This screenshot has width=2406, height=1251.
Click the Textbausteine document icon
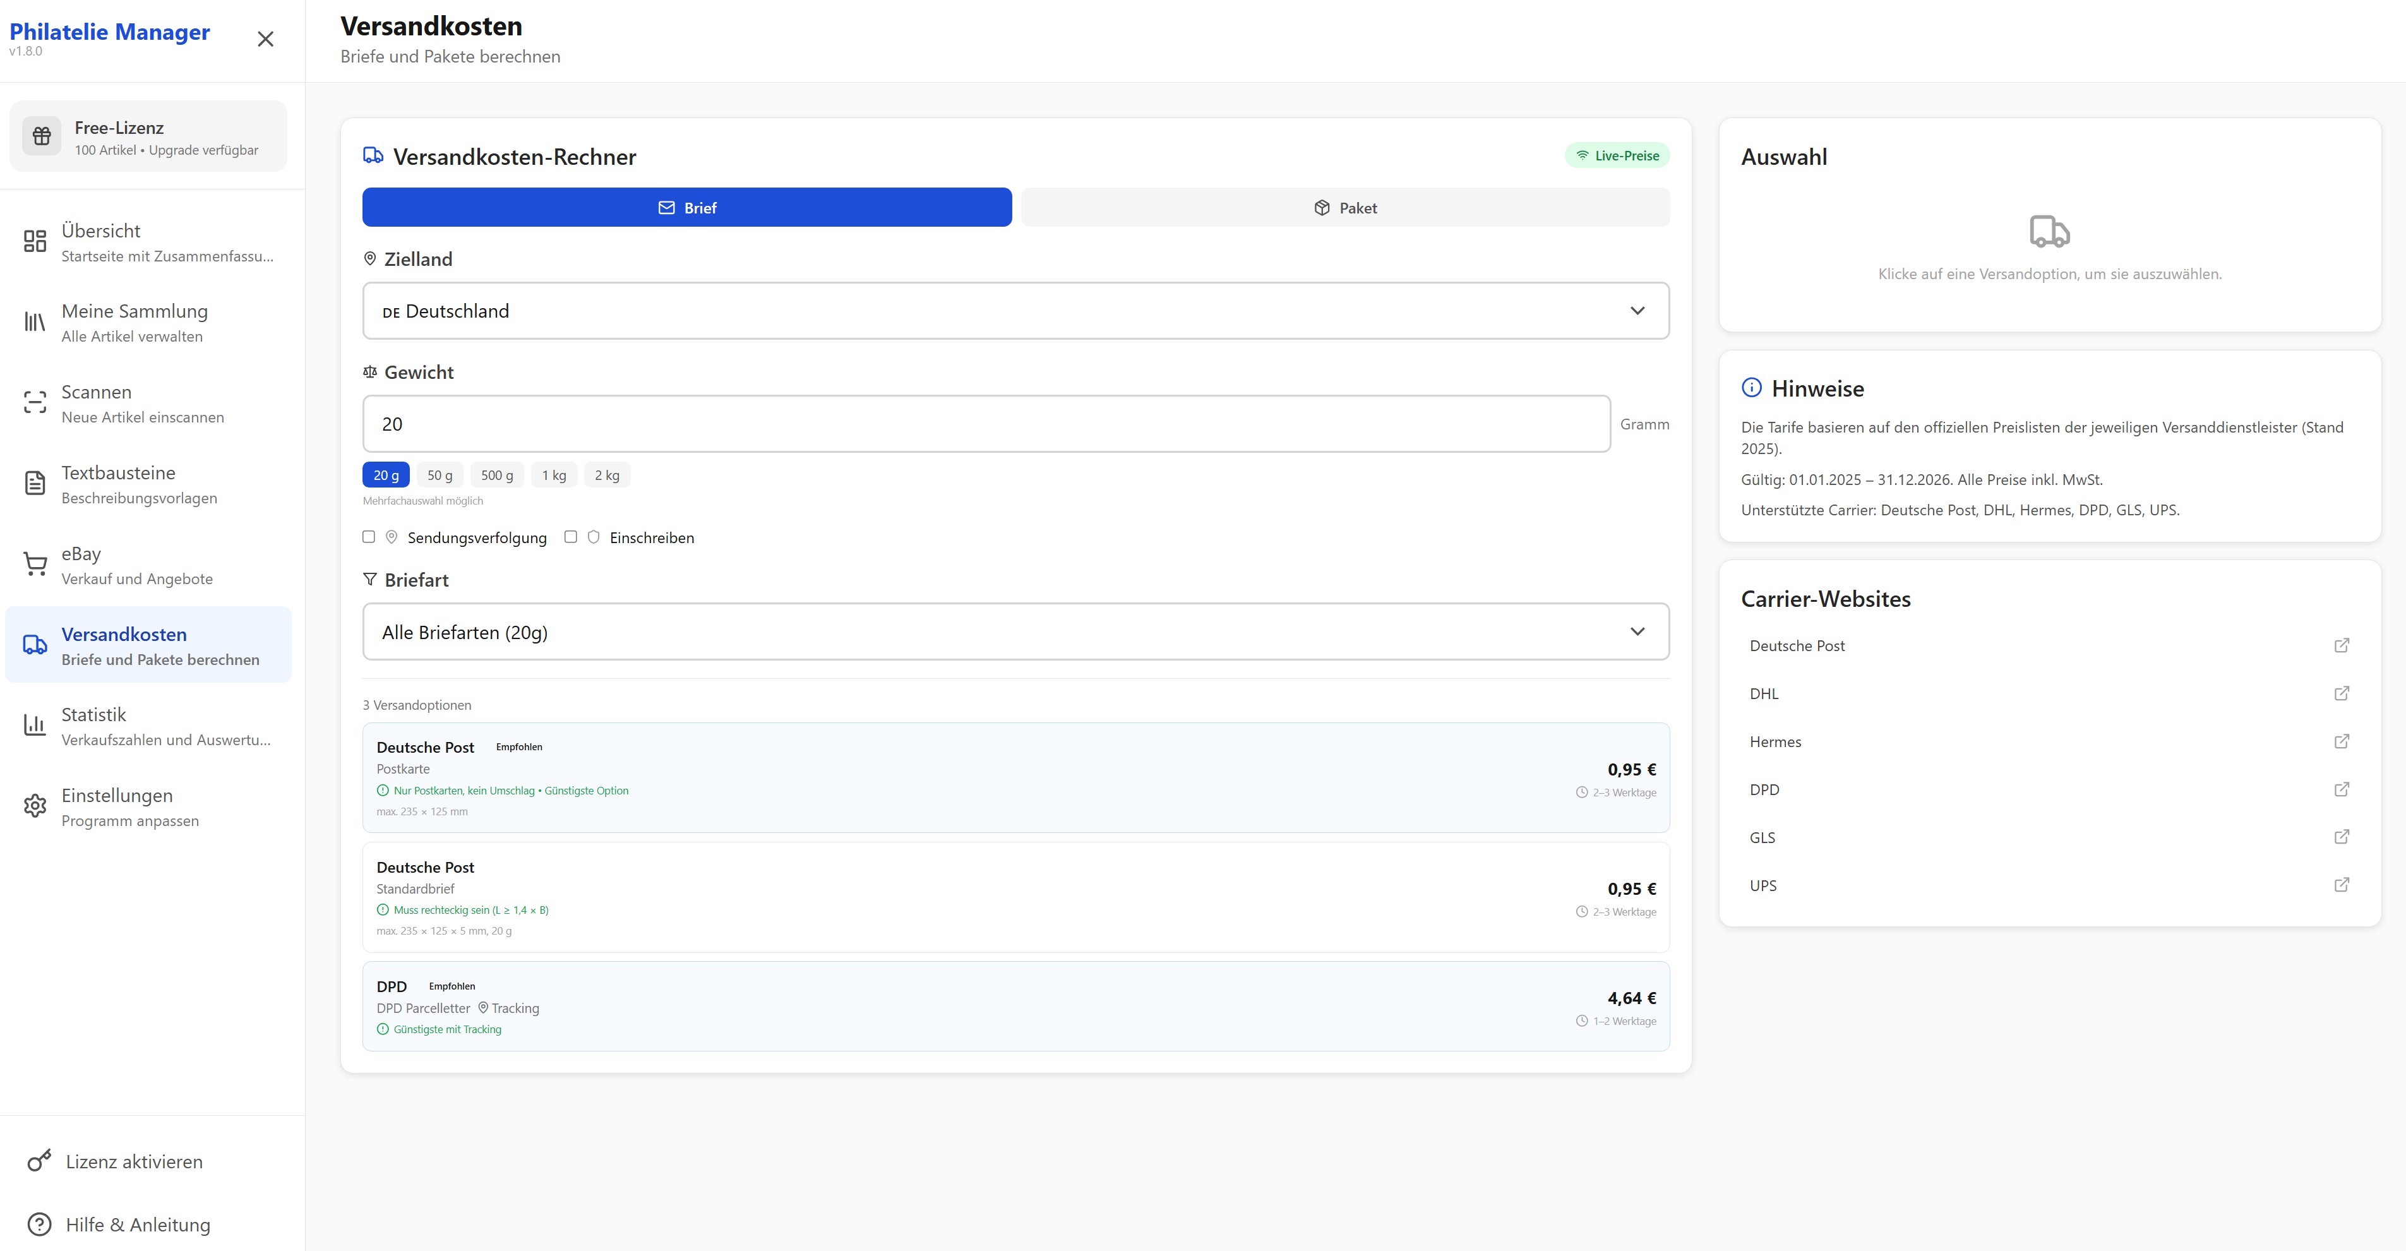[x=35, y=483]
